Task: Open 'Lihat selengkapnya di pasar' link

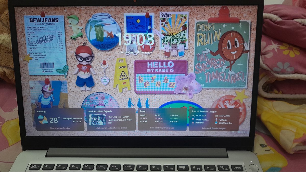Action: tap(162, 128)
